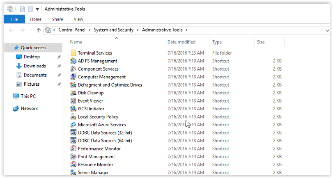Unpin Pictures using its pin icon
The height and width of the screenshot is (178, 333).
point(59,84)
